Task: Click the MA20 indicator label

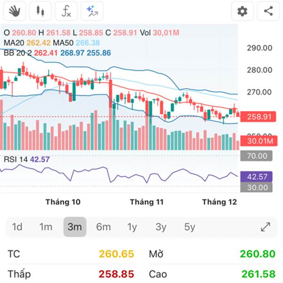Action: pyautogui.click(x=14, y=43)
